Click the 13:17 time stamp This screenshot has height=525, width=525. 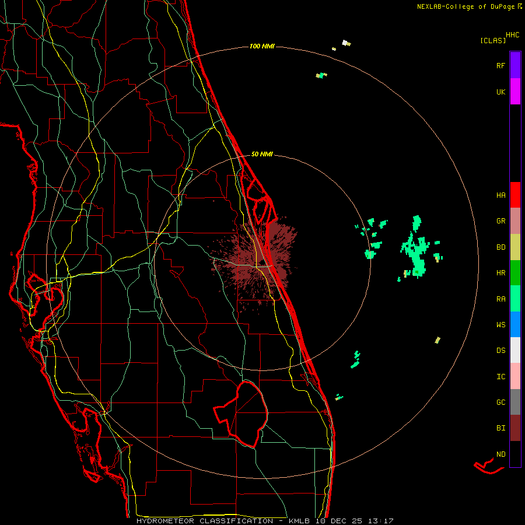[381, 521]
